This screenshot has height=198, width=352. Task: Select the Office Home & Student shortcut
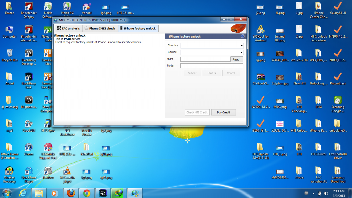point(9,151)
